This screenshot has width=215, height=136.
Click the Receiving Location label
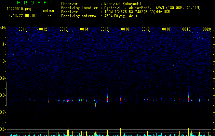[80, 8]
